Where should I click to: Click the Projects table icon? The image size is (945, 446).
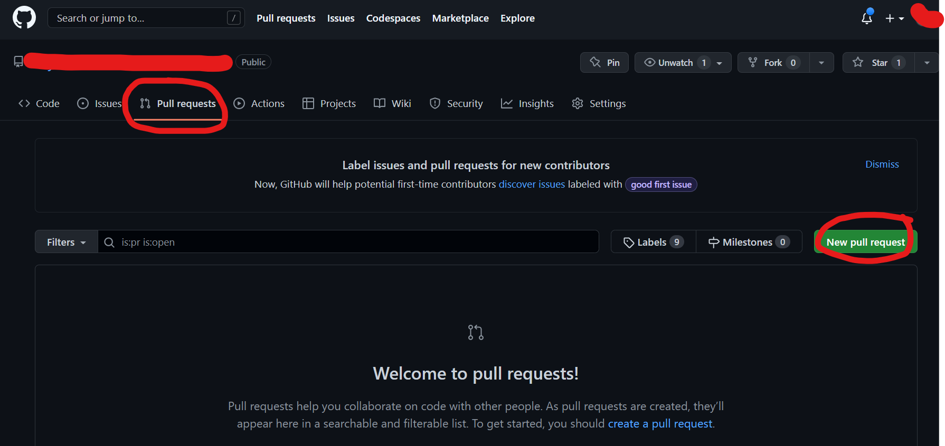pos(308,103)
